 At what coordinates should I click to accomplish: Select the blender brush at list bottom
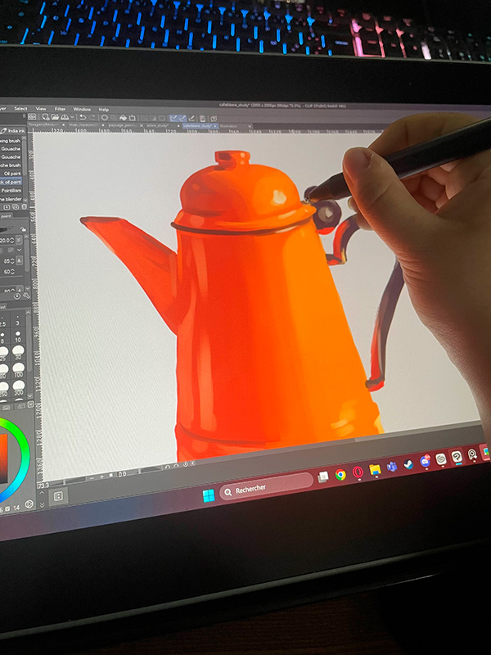pyautogui.click(x=11, y=199)
